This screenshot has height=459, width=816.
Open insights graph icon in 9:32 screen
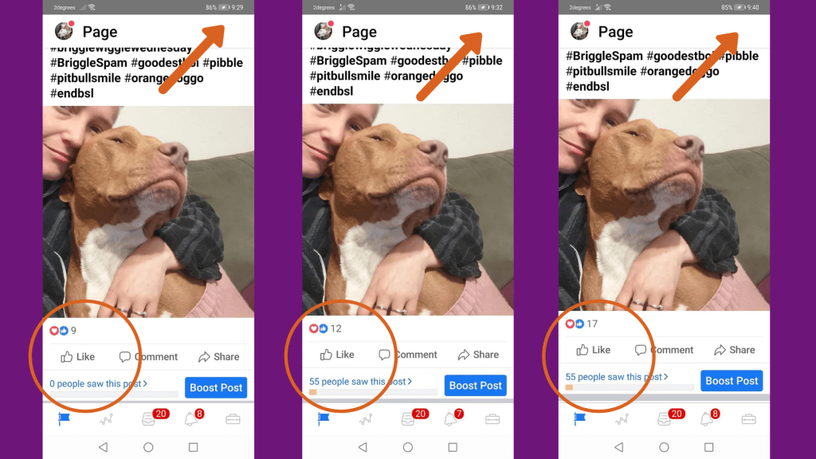click(365, 419)
